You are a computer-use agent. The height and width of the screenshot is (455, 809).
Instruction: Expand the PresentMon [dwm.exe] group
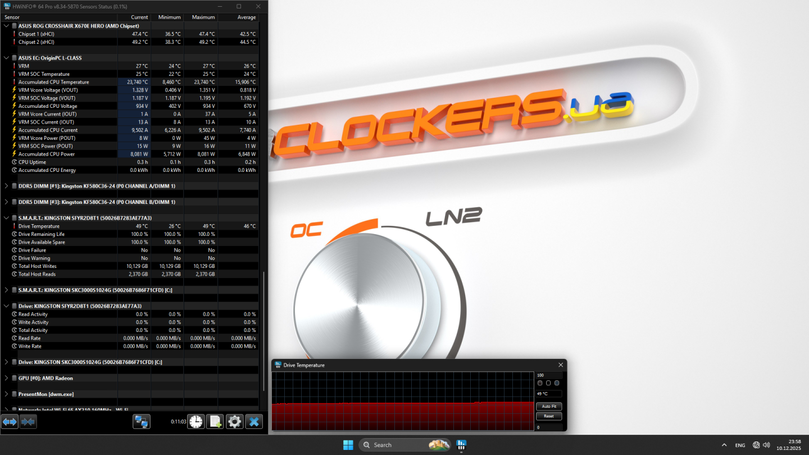6,394
